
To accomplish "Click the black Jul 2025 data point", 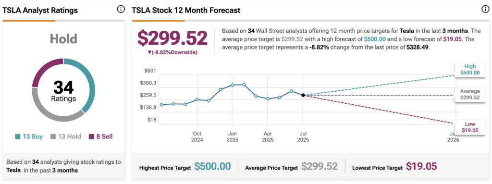I will tap(303, 95).
